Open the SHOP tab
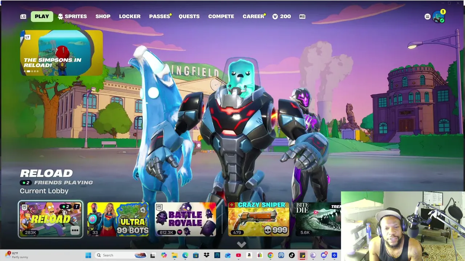Screen dimensions: 465x261 point(103,16)
